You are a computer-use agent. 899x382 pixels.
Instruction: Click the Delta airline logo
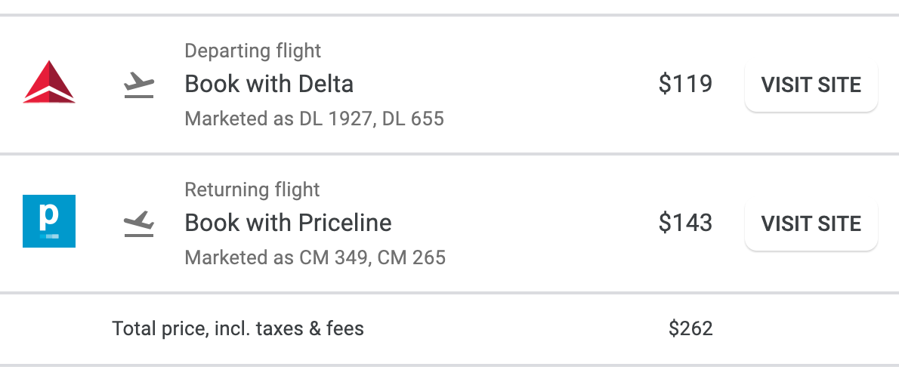(x=49, y=82)
